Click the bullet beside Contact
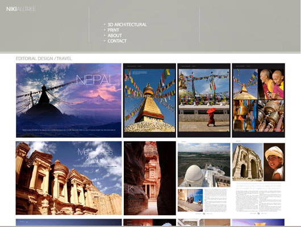The width and height of the screenshot is (301, 227). pos(104,41)
